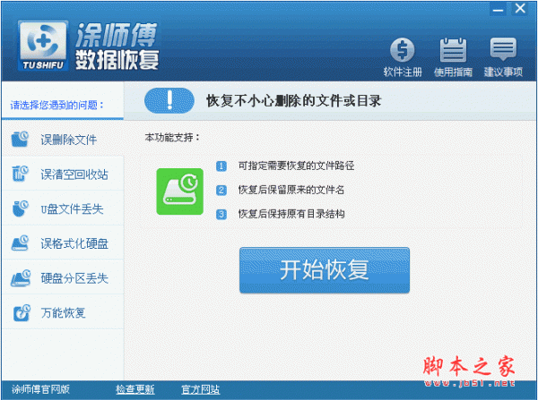Click the green drive recovery icon

[180, 191]
